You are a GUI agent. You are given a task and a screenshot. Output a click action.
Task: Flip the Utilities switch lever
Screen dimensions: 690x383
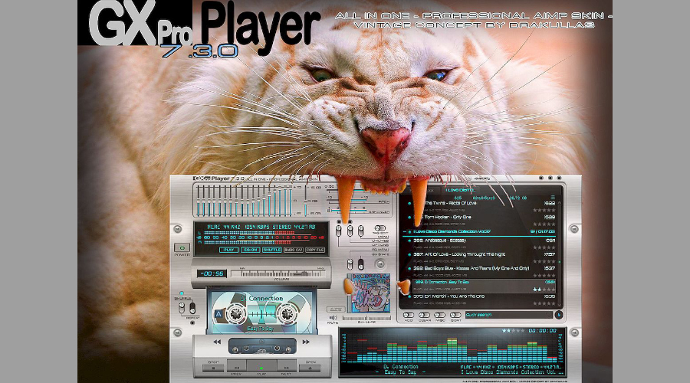[350, 231]
